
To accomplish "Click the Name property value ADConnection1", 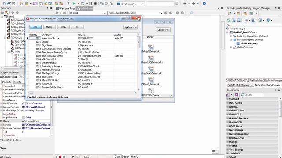I will 36,121.
